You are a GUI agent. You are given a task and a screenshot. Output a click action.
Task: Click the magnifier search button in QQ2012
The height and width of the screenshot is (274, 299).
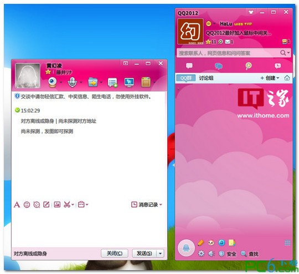[x=283, y=53]
